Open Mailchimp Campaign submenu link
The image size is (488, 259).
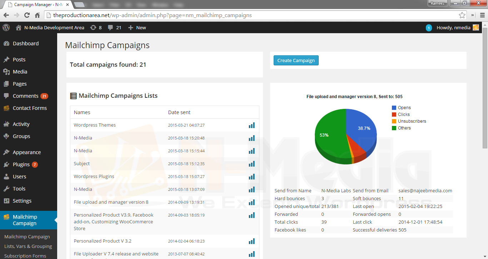[x=27, y=237]
